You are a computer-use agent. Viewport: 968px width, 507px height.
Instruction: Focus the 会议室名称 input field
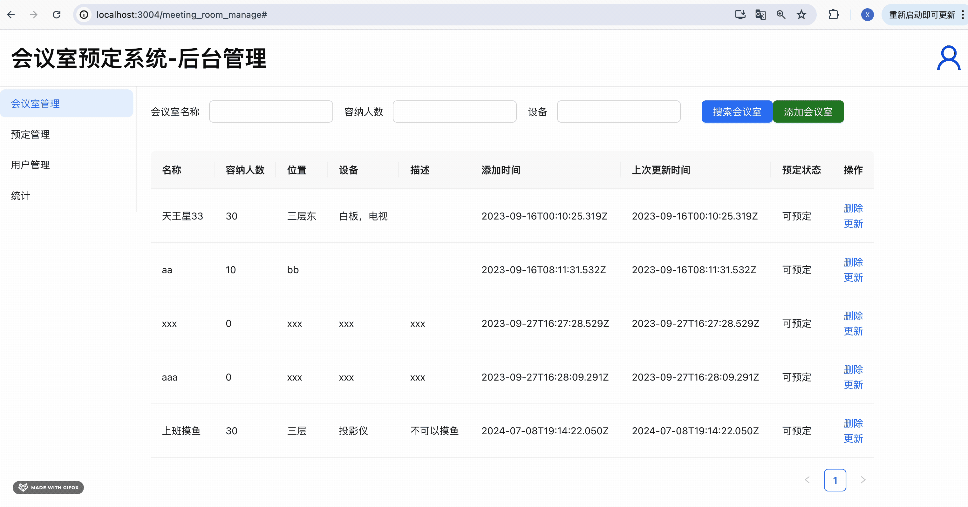(270, 112)
